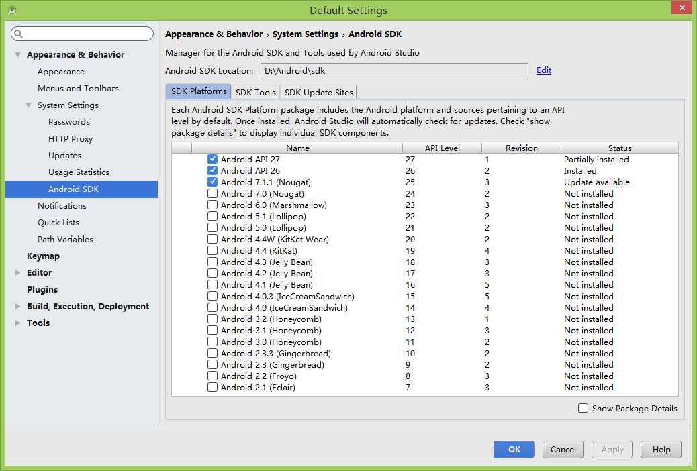
Task: Open Menus and Toolbars settings
Action: pyautogui.click(x=79, y=89)
